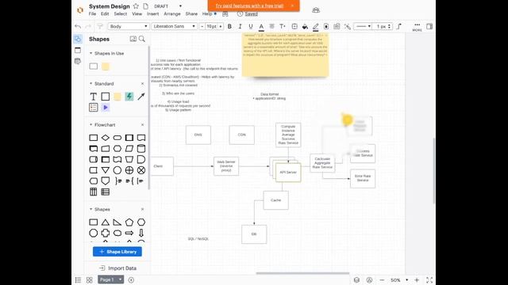Click the format painter icon
This screenshot has height=285, width=508.
[100, 26]
